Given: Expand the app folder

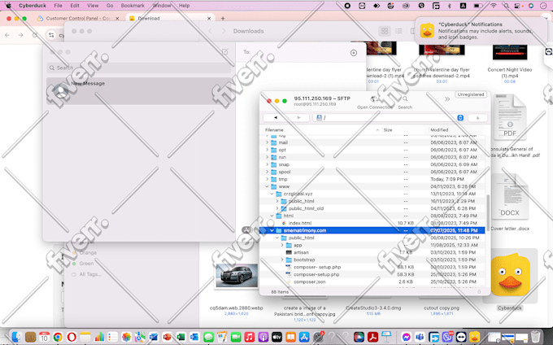Looking at the screenshot, I should pyautogui.click(x=282, y=245).
